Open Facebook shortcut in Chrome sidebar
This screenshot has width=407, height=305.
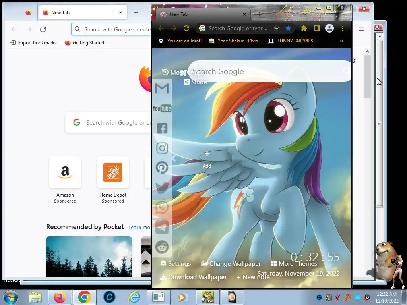162,128
